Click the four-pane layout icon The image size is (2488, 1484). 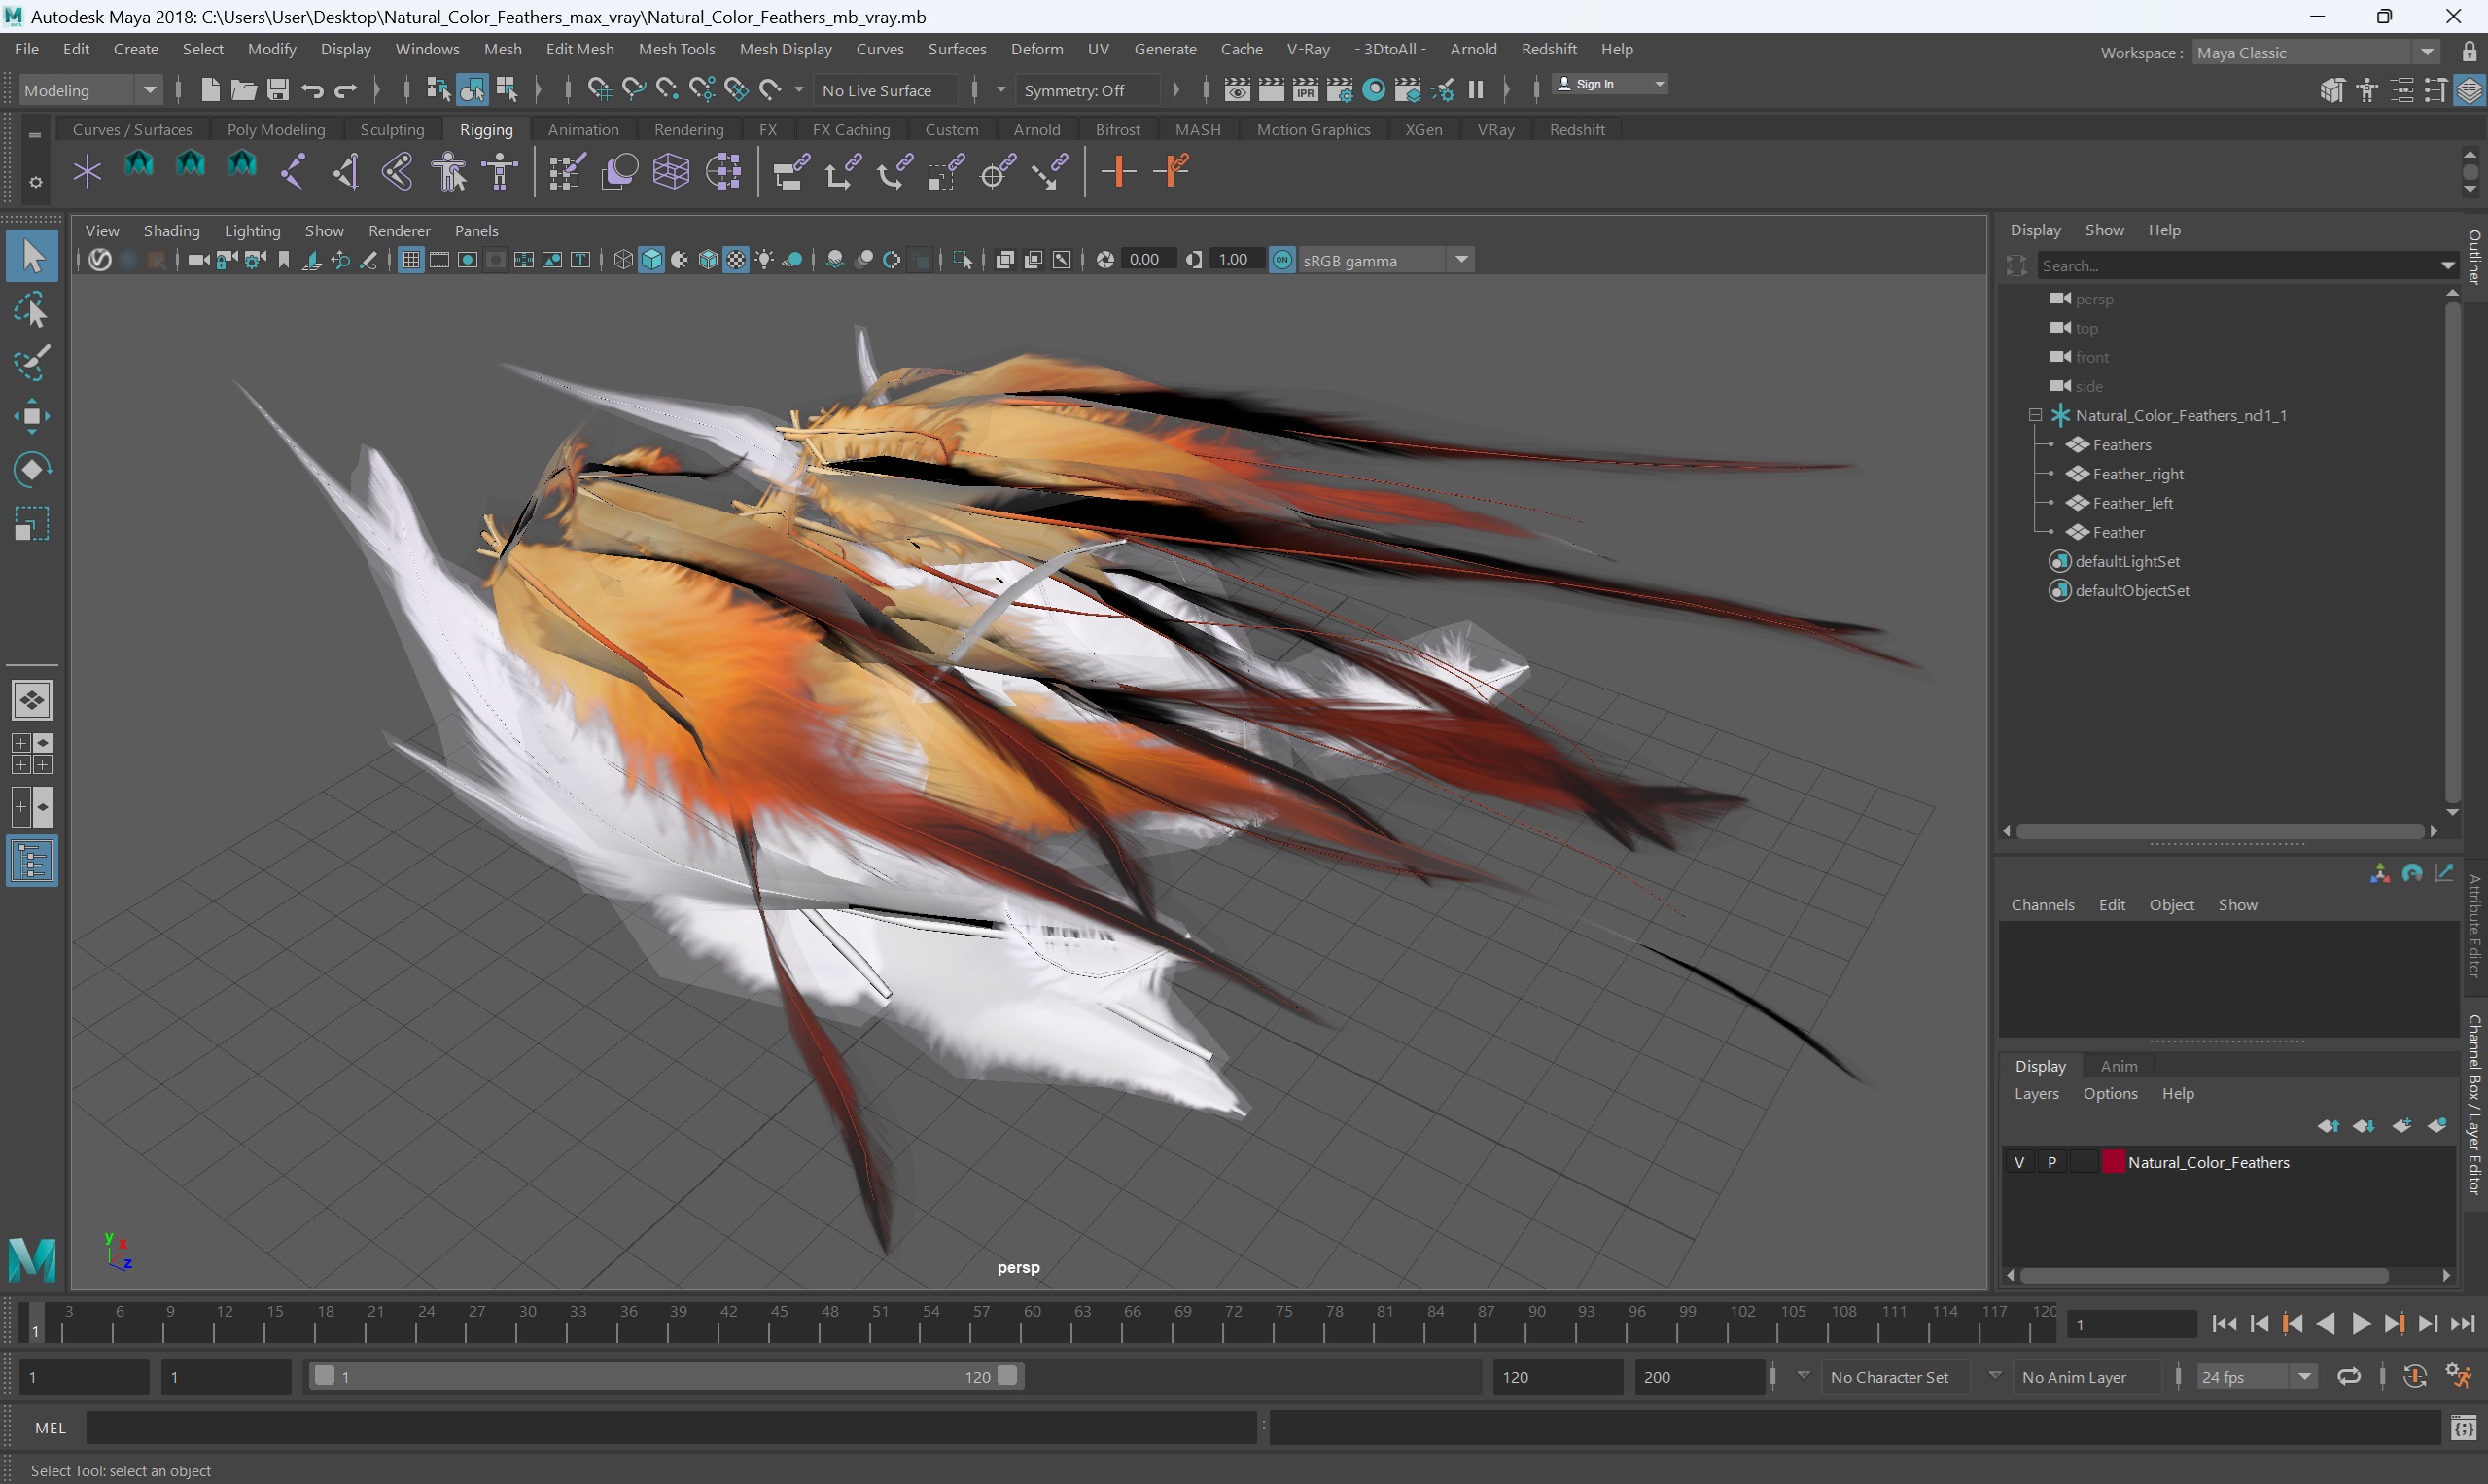pos(32,754)
